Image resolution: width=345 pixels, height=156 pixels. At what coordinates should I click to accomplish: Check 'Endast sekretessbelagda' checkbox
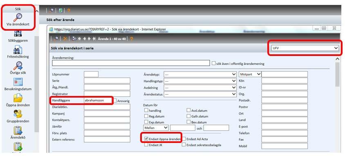[x=184, y=145]
